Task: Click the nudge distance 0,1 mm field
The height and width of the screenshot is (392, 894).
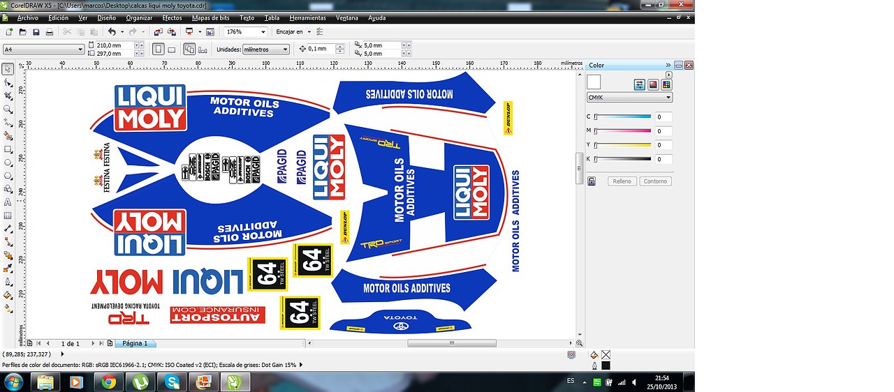Action: (321, 49)
